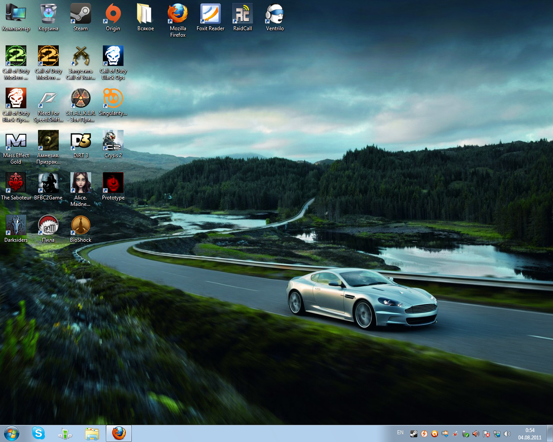Select the BioShock desktop icon

80,226
